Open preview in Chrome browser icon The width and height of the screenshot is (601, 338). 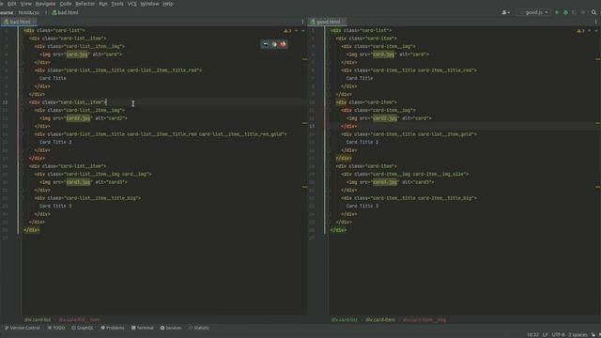(274, 44)
